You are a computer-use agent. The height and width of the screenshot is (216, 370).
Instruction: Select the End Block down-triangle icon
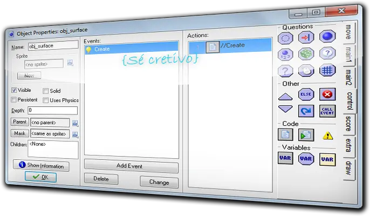coord(285,109)
